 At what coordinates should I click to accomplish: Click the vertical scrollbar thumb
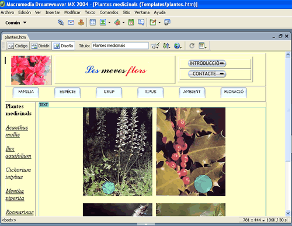(x=288, y=109)
